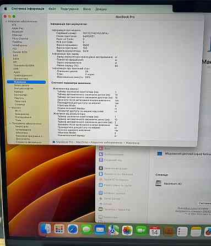Open Calendar showing 14 in the Dock
This screenshot has height=246, width=211.
pos(155,231)
